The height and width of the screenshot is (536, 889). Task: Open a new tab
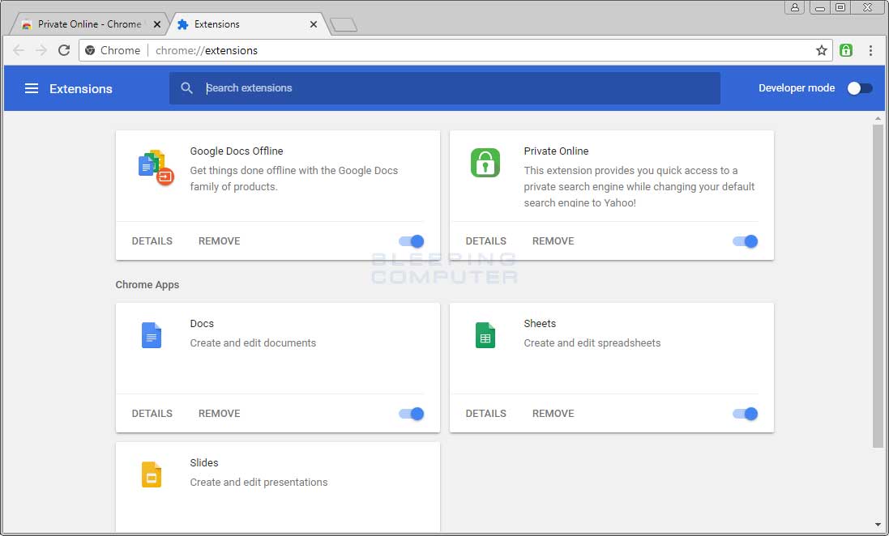[x=343, y=24]
